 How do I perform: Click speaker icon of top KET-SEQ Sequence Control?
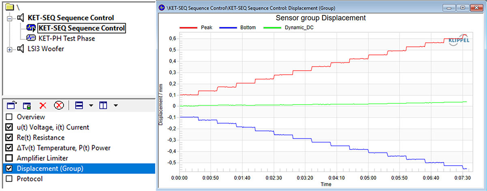tap(20, 18)
